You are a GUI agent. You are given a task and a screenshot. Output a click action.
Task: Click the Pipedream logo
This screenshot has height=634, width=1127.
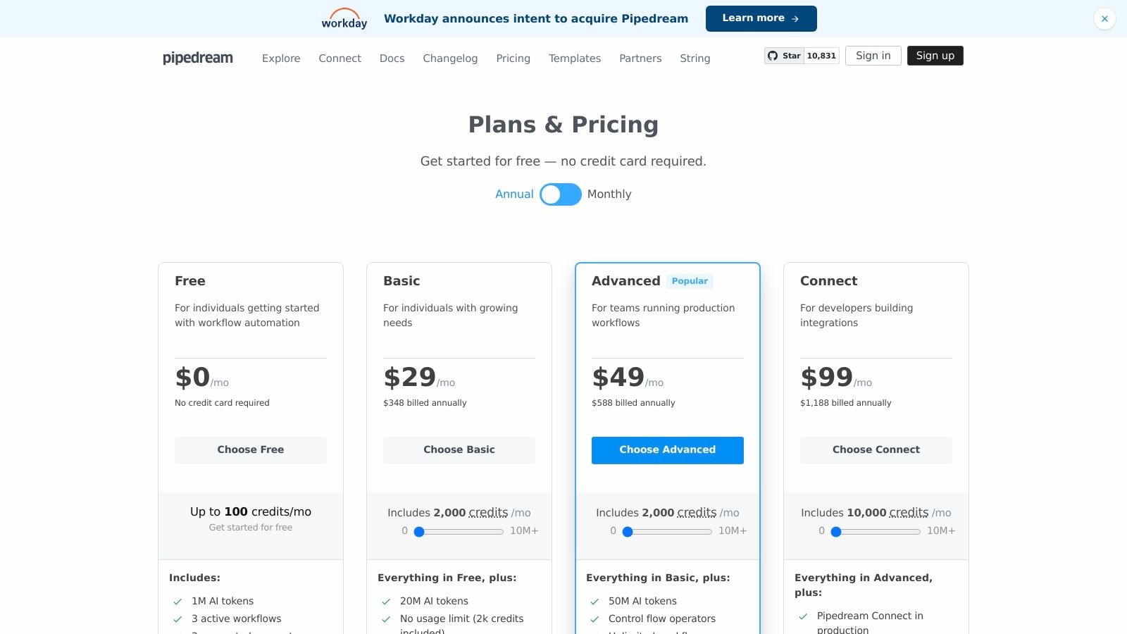tap(198, 58)
